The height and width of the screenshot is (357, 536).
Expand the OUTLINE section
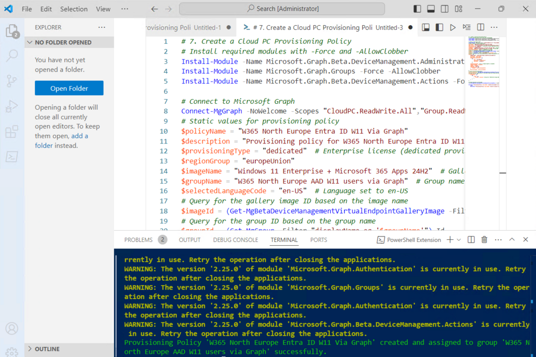pos(69,349)
